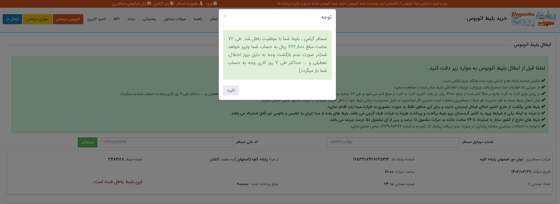This screenshot has height=204, width=560.
Task: Click the paid amount ۷۰۰۰۰۰
Action: 243,184
